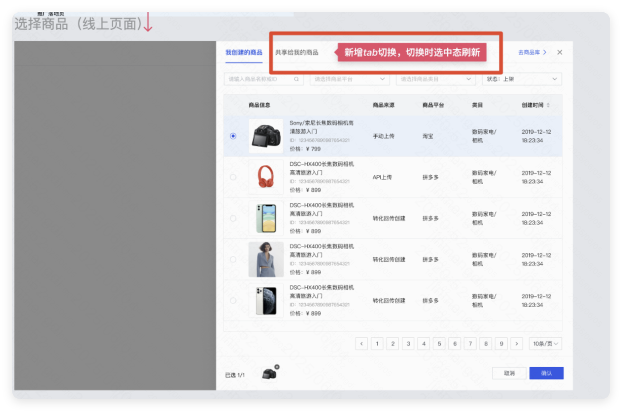
Task: Click the next page arrow in pagination
Action: click(x=517, y=344)
